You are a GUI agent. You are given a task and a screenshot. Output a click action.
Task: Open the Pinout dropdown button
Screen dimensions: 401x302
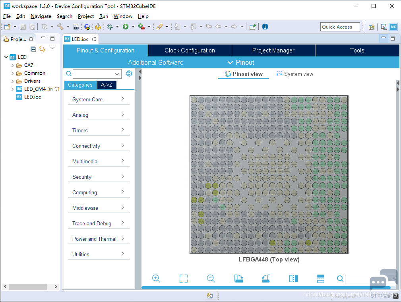(x=241, y=63)
